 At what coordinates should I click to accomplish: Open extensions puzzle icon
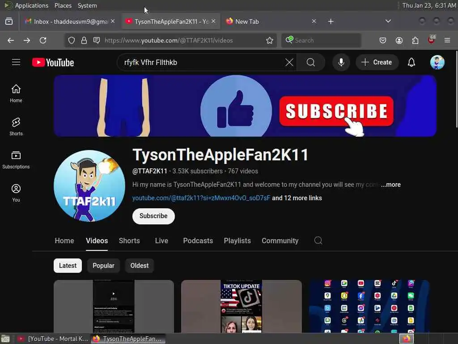(x=415, y=40)
